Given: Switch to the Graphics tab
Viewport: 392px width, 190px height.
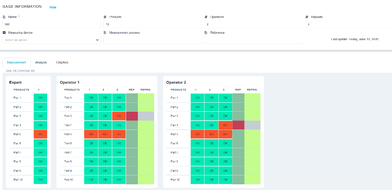Looking at the screenshot, I should (x=62, y=63).
